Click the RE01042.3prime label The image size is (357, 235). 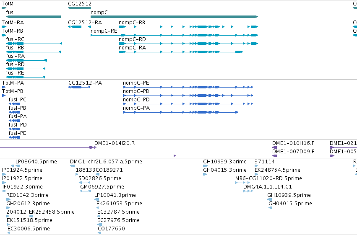tap(27, 196)
